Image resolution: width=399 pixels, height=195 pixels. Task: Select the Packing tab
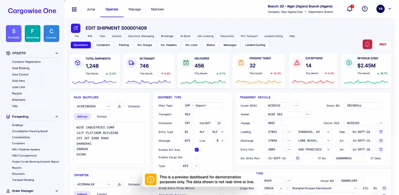[124, 45]
